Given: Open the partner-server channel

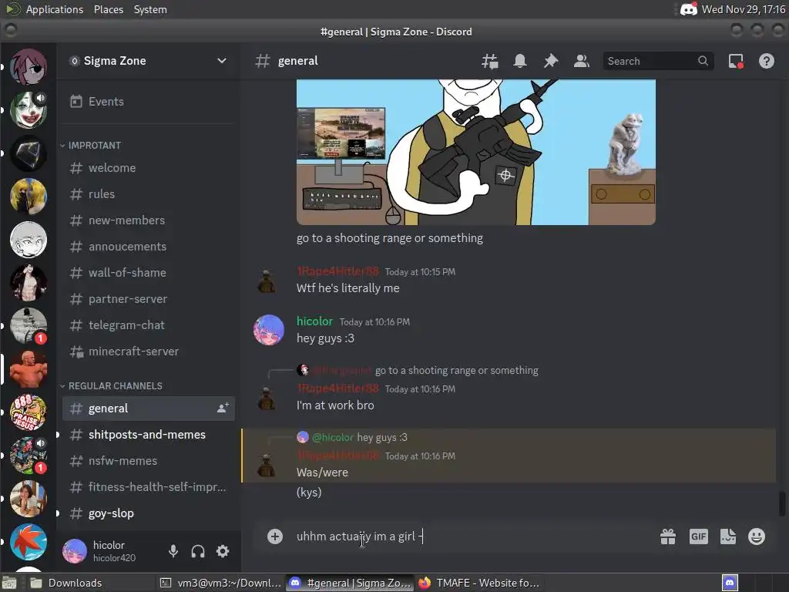Looking at the screenshot, I should coord(148,299).
